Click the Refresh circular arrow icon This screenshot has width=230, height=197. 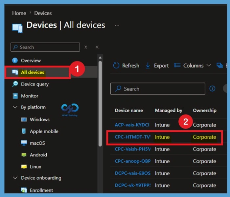pyautogui.click(x=116, y=65)
